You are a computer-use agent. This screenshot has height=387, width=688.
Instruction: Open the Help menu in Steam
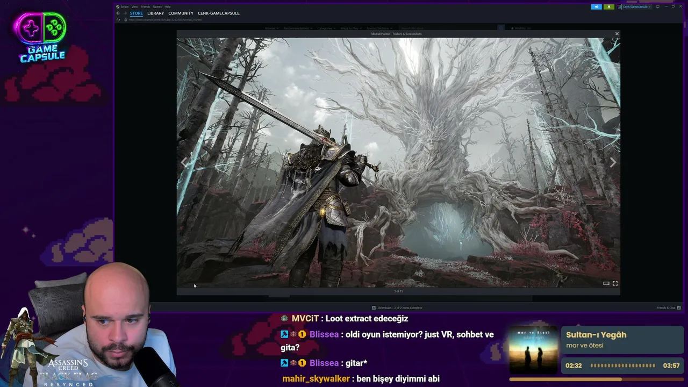pos(168,6)
